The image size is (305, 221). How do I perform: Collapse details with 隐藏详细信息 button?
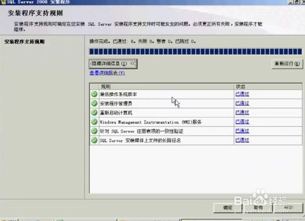click(x=113, y=64)
